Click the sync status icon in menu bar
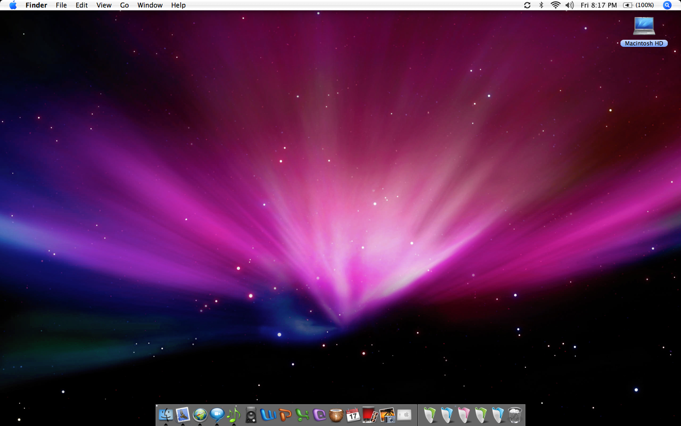This screenshot has width=681, height=426. [527, 5]
